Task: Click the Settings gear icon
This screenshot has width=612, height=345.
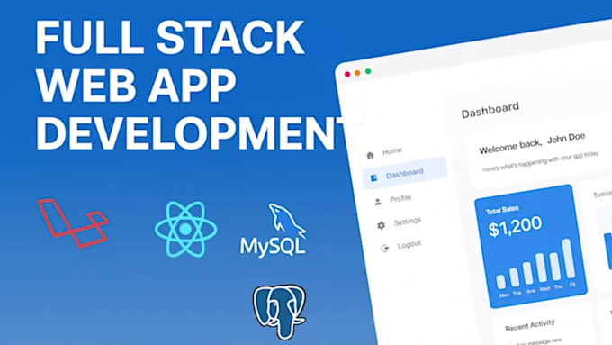Action: [x=381, y=225]
